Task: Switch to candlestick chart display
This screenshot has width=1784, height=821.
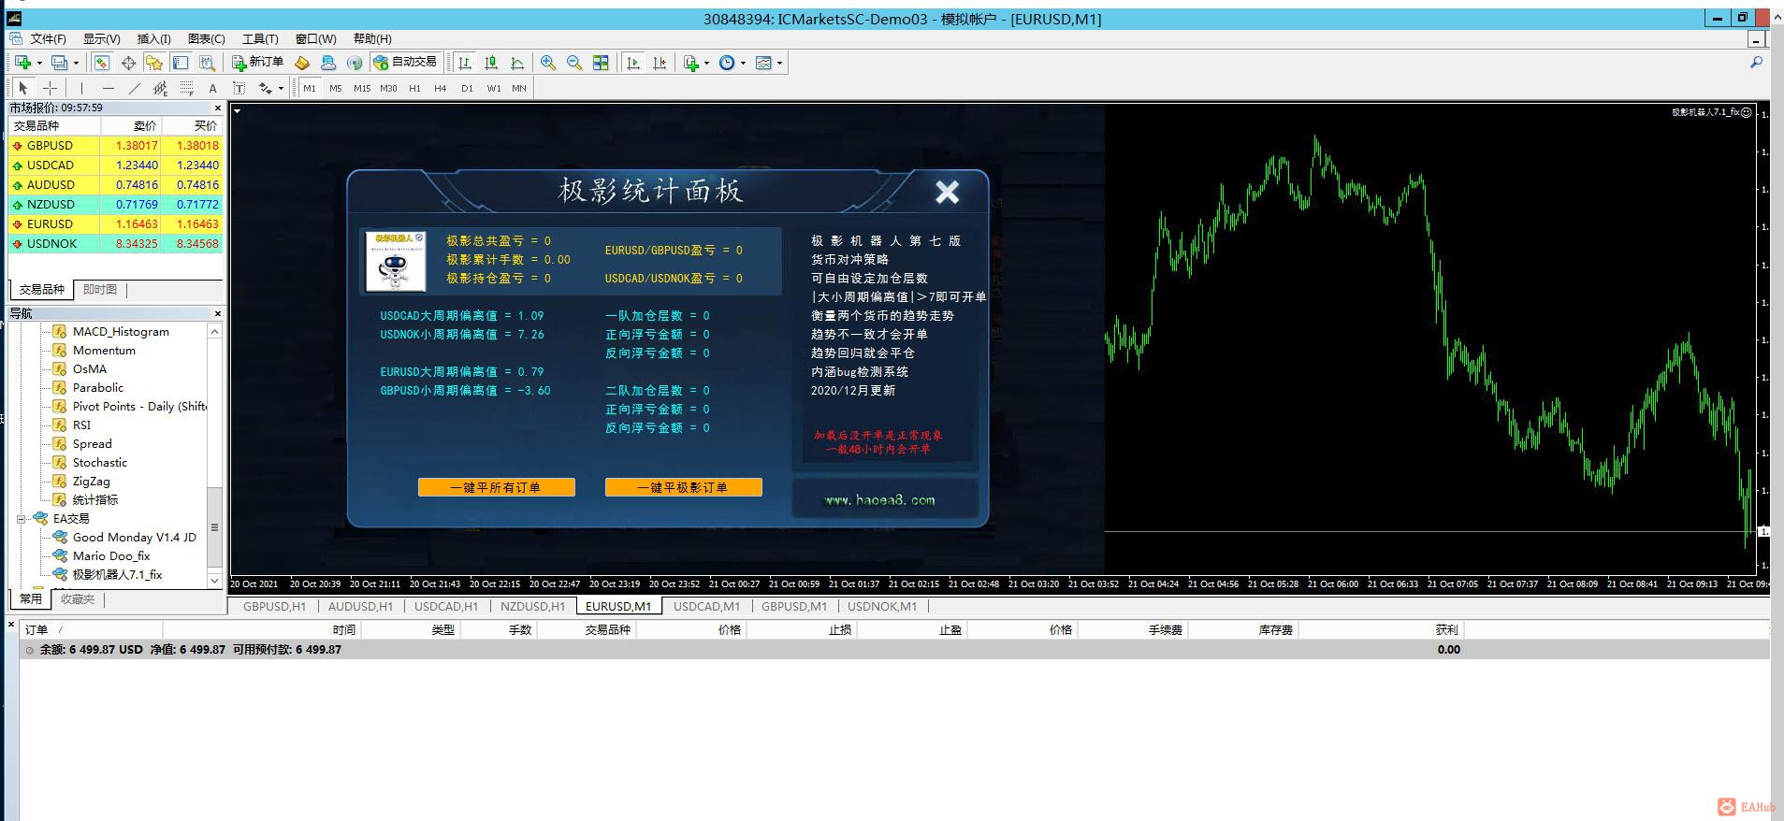Action: click(x=491, y=63)
